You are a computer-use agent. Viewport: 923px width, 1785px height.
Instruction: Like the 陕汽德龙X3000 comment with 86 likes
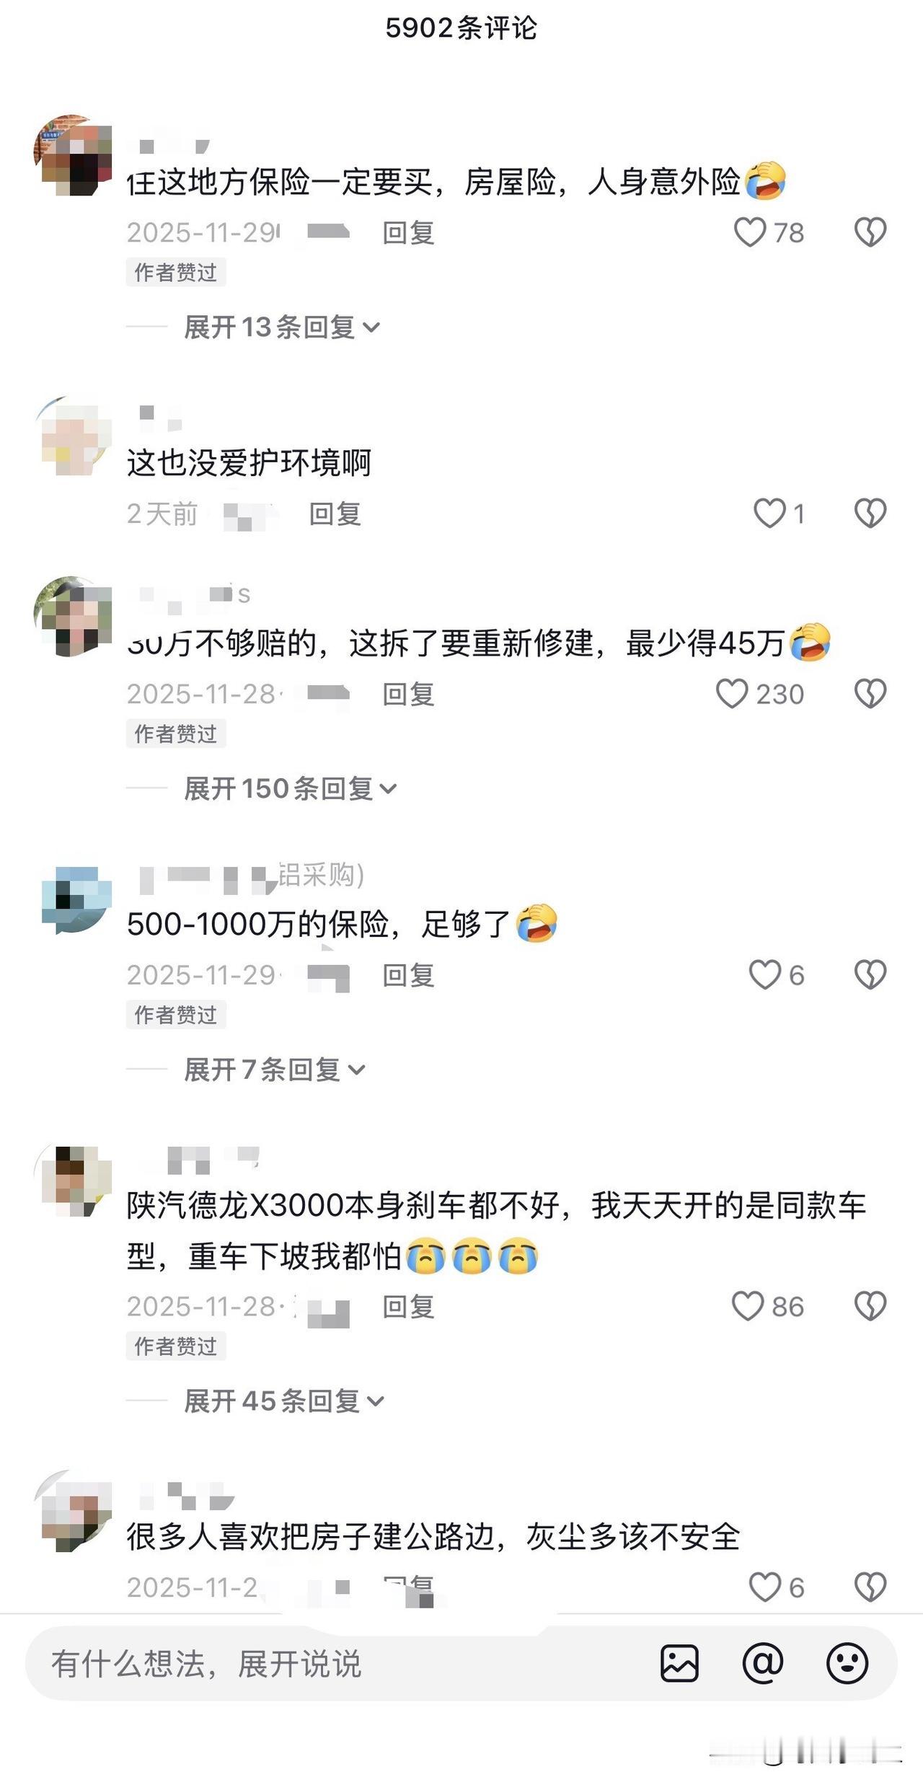748,1306
